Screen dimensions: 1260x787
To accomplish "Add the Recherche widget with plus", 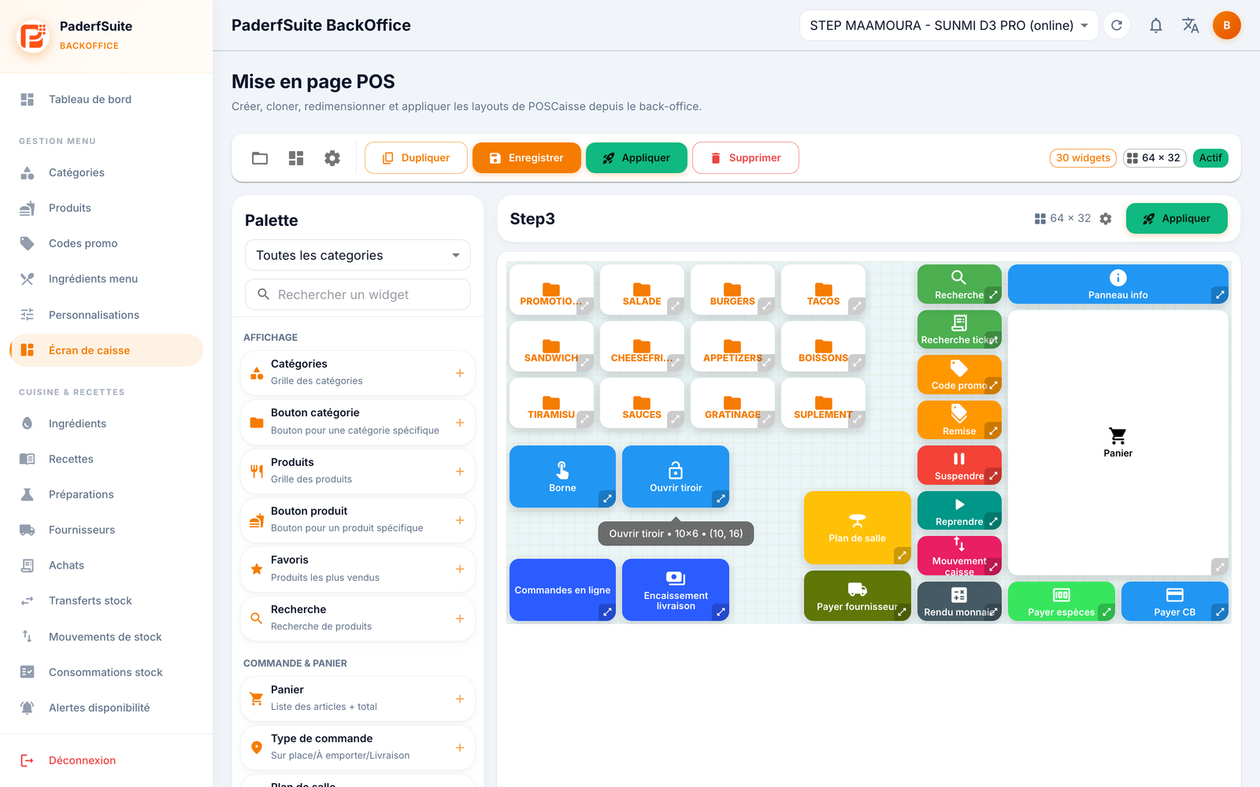I will [460, 619].
